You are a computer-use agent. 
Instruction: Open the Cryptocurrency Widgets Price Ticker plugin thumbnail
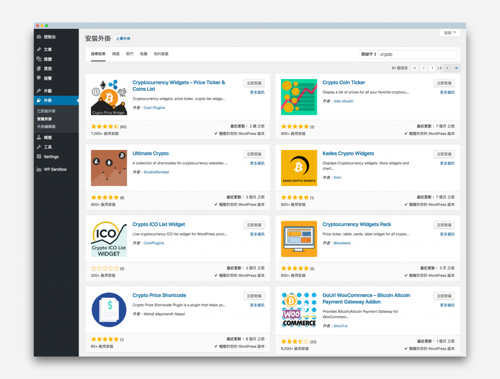point(109,97)
